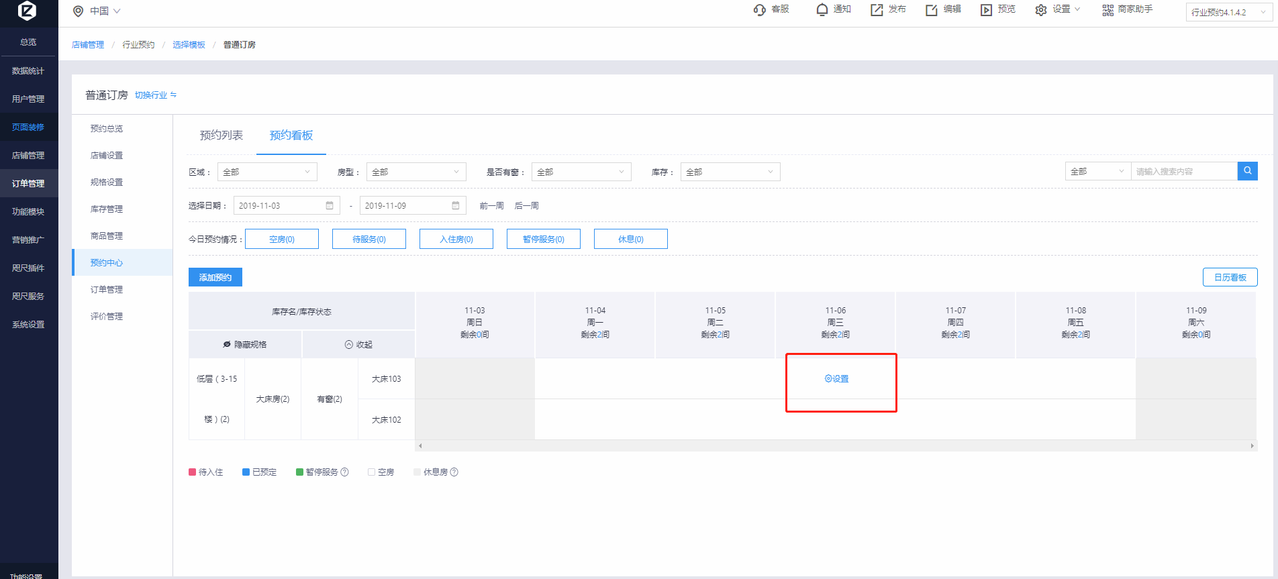This screenshot has width=1278, height=579.
Task: Open calendar icon for start date
Action: coord(330,205)
